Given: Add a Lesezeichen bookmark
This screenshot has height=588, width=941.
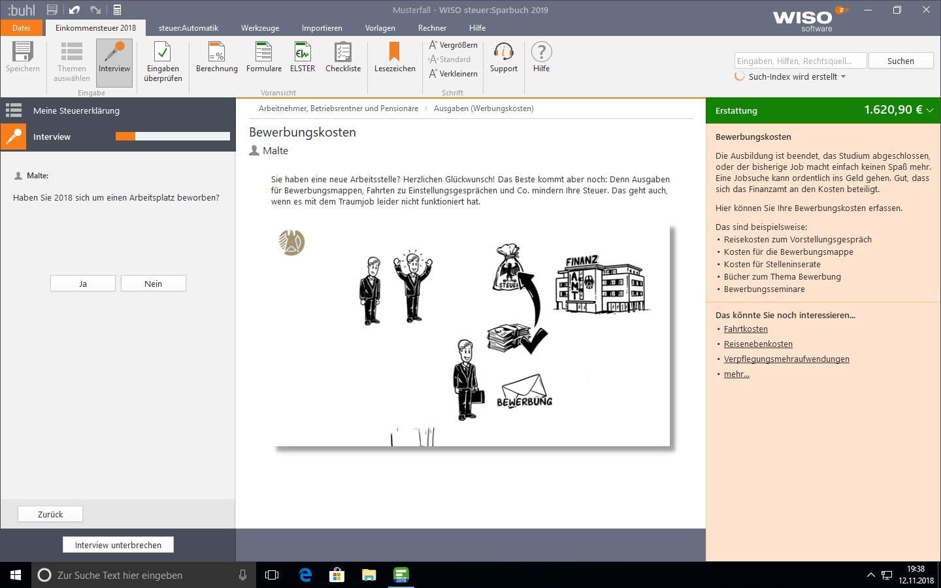Looking at the screenshot, I should point(395,57).
